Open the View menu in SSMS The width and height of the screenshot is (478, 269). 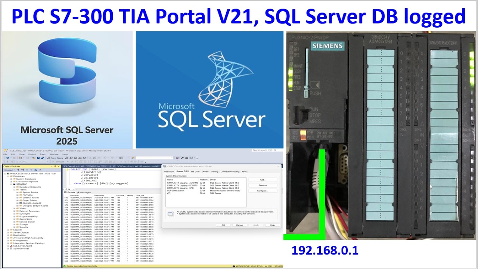coord(22,154)
